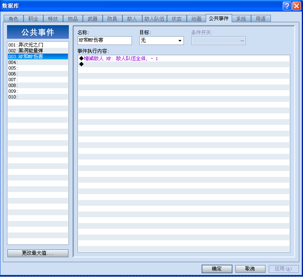The image size is (303, 277).
Task: Open the 角色 tab
Action: click(x=14, y=19)
